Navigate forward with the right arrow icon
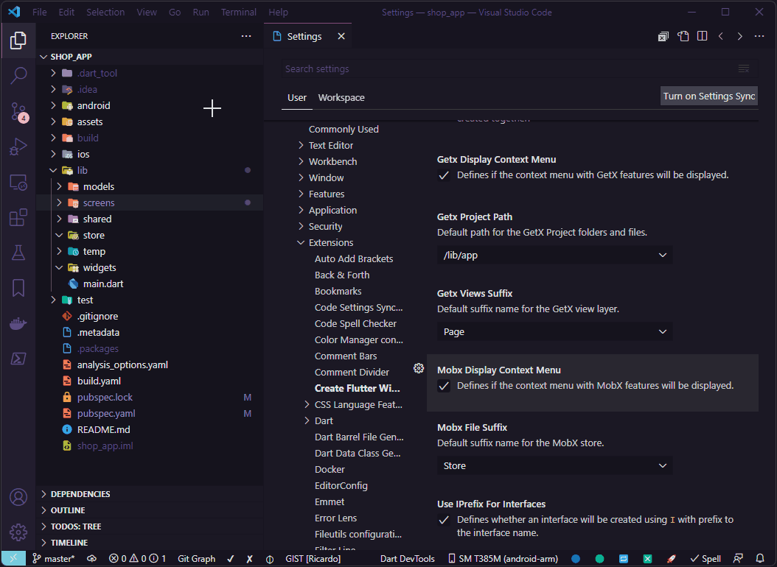 [740, 36]
